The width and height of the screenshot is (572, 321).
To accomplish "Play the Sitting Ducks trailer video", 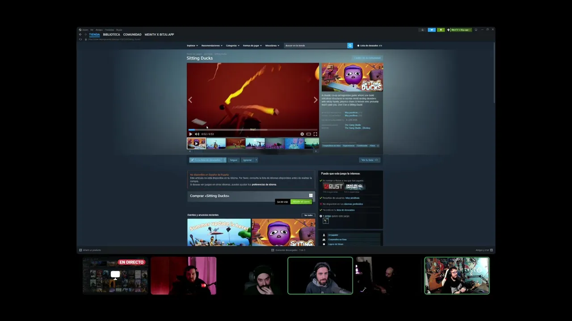I will pyautogui.click(x=191, y=134).
